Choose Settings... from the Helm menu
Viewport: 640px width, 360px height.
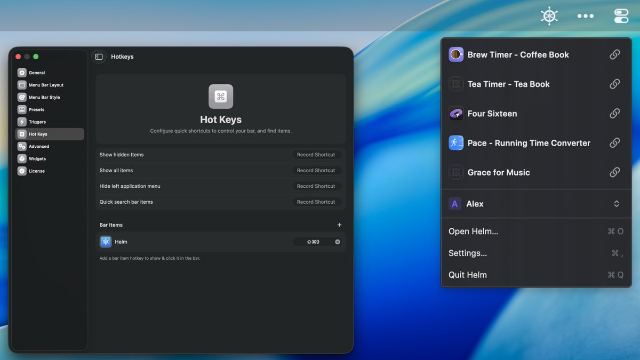[468, 253]
